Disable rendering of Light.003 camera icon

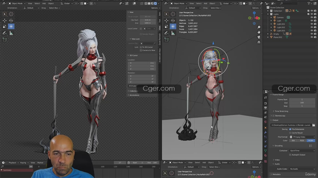click(x=315, y=31)
